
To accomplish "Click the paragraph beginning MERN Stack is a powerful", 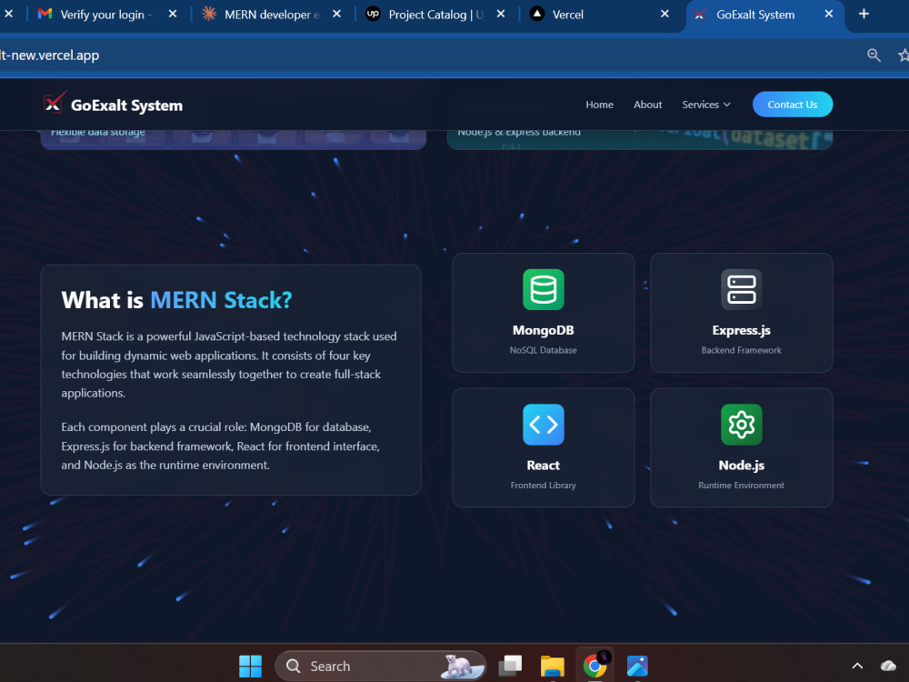I will [229, 365].
